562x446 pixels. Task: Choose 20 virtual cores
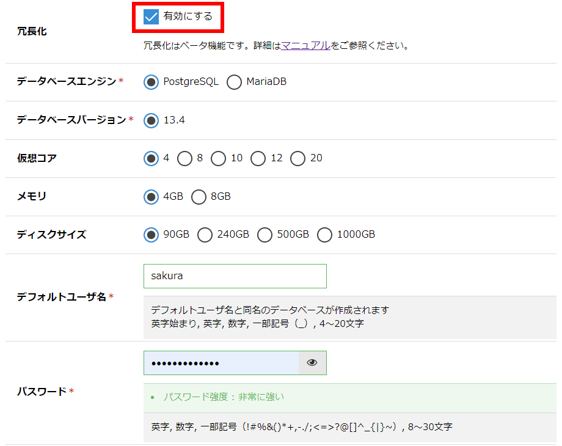click(297, 158)
